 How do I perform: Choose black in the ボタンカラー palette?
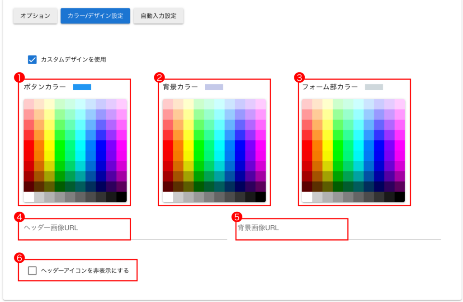pos(122,197)
